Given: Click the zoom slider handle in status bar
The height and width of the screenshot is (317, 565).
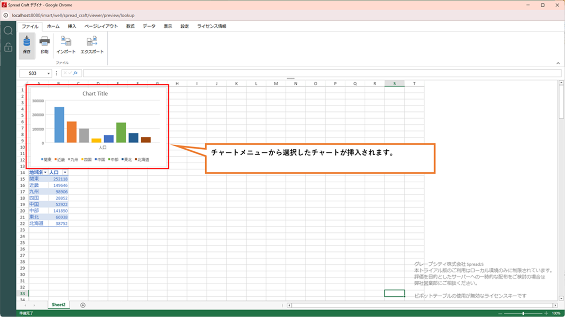Looking at the screenshot, I should click(x=523, y=314).
